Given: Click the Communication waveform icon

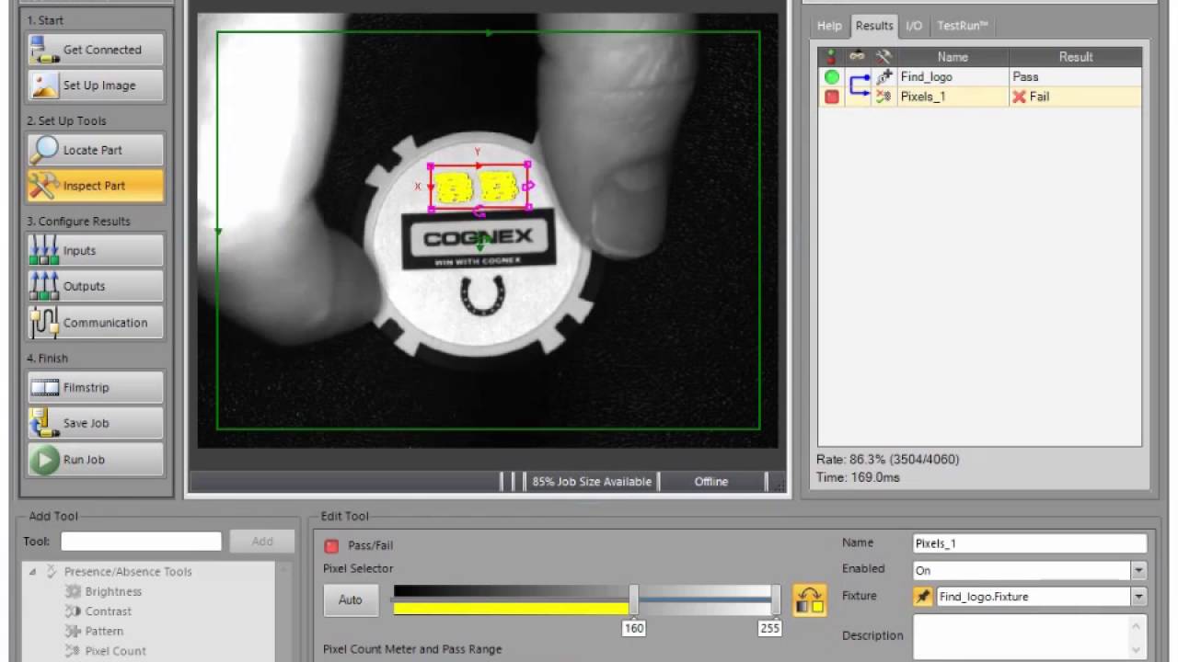Looking at the screenshot, I should click(x=43, y=323).
